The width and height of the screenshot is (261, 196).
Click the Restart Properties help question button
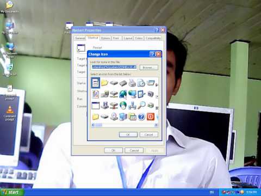(157, 30)
